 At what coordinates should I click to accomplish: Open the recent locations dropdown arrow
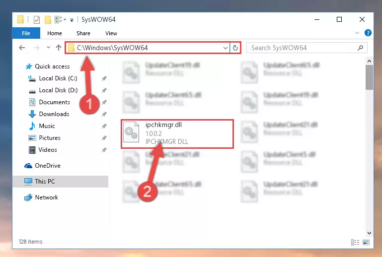(x=48, y=48)
